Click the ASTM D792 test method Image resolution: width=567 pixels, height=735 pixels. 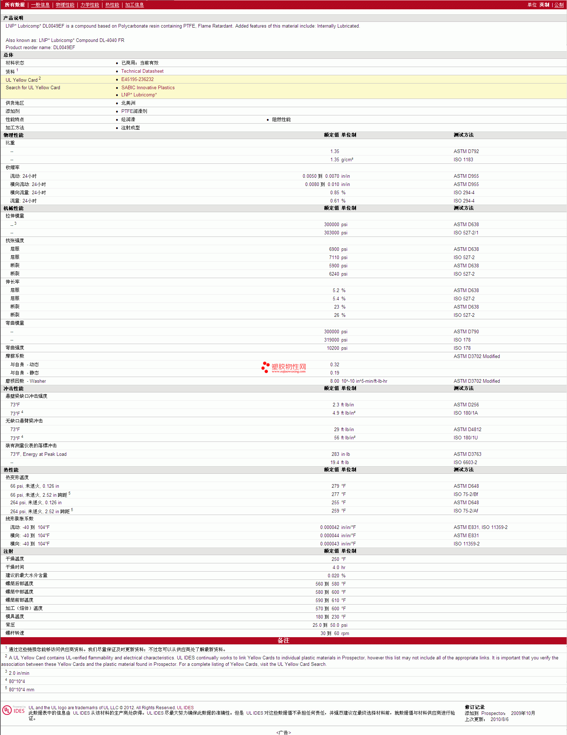click(466, 152)
